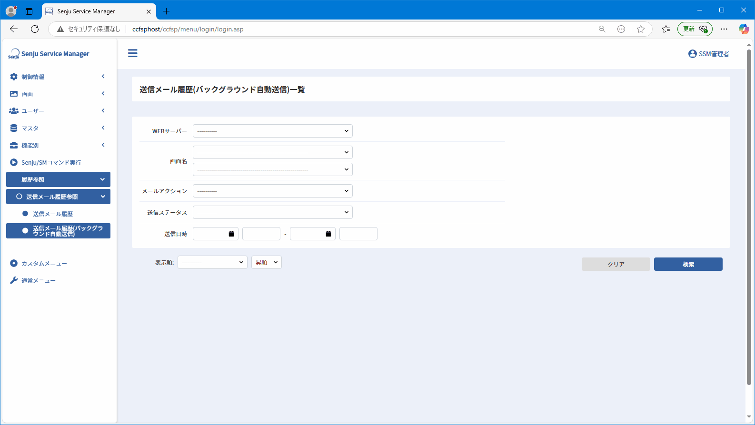Click the カスタムメニュー circle icon
755x425 pixels.
tap(14, 263)
